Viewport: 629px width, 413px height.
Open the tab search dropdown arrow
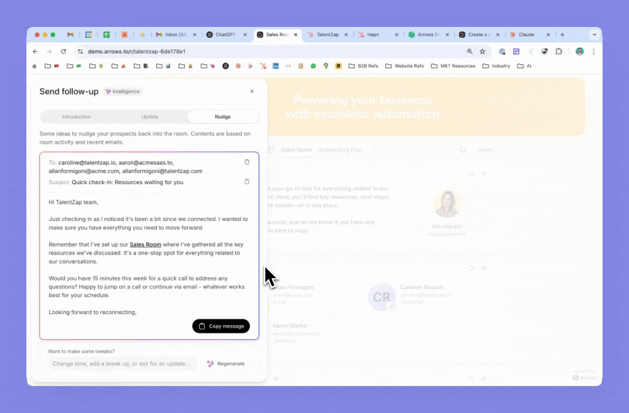[x=595, y=34]
